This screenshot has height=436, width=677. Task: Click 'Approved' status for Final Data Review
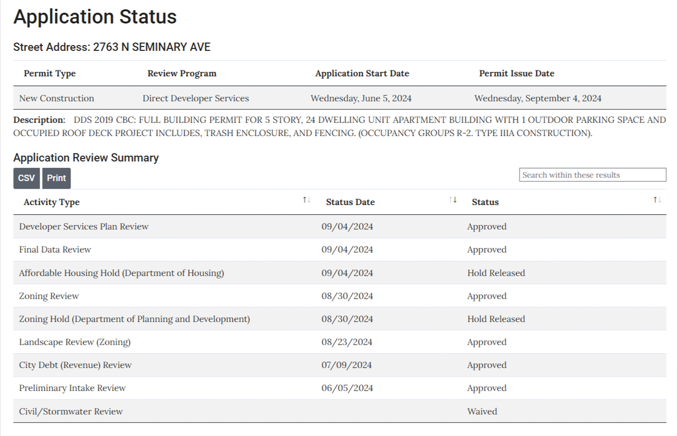487,250
